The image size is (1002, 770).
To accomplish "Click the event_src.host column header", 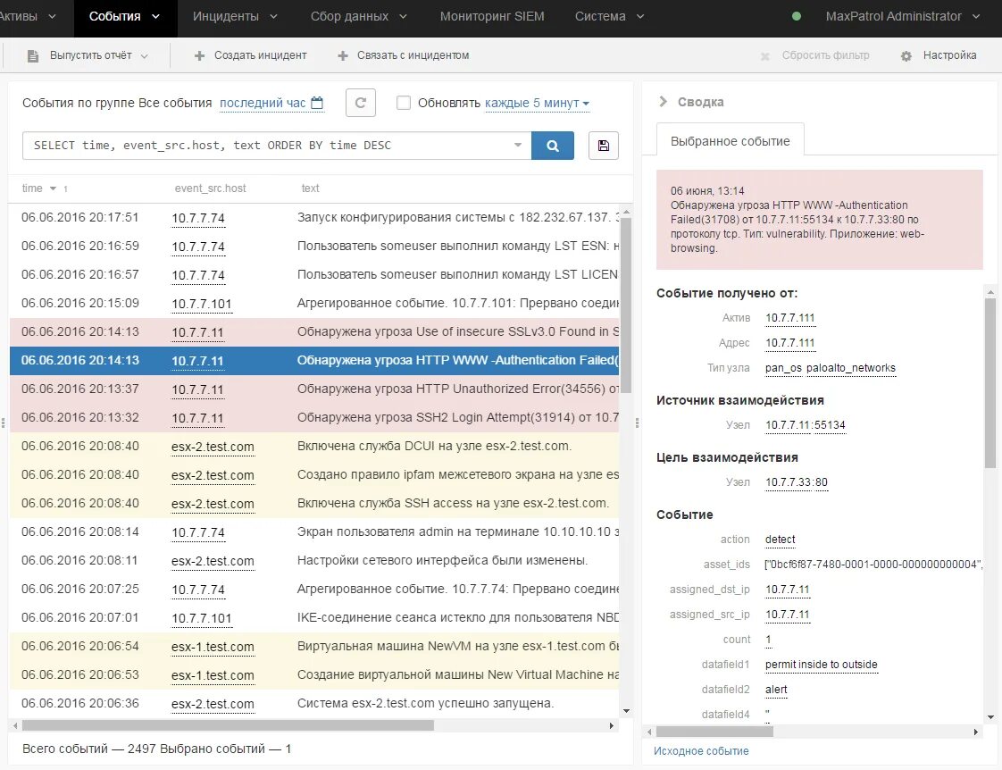I will 210,188.
